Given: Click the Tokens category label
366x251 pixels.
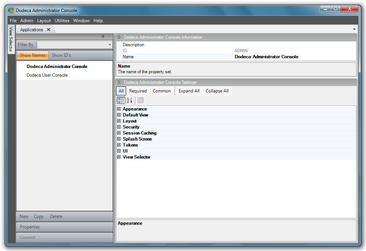Looking at the screenshot, I should pyautogui.click(x=130, y=145).
